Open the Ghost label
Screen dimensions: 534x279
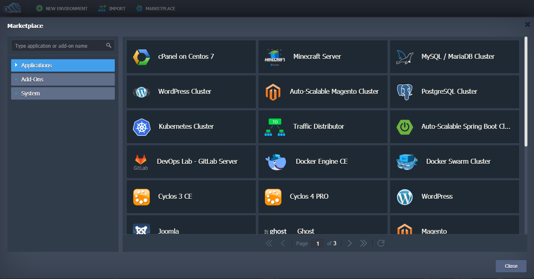tap(306, 231)
